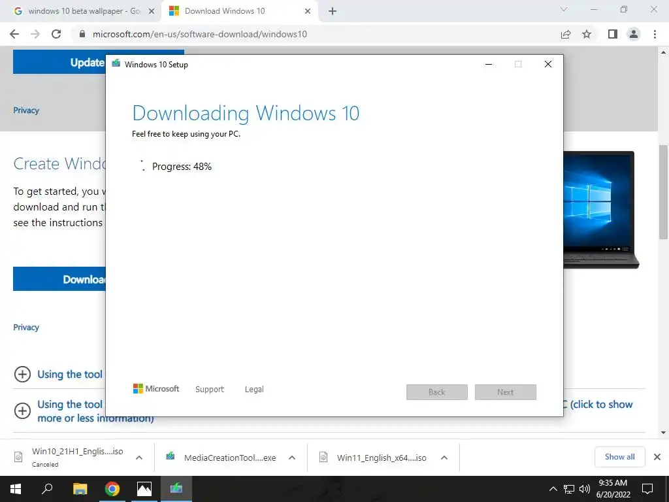Viewport: 669px width, 502px height.
Task: Select Windows 10 Setup taskbar icon
Action: (176, 489)
